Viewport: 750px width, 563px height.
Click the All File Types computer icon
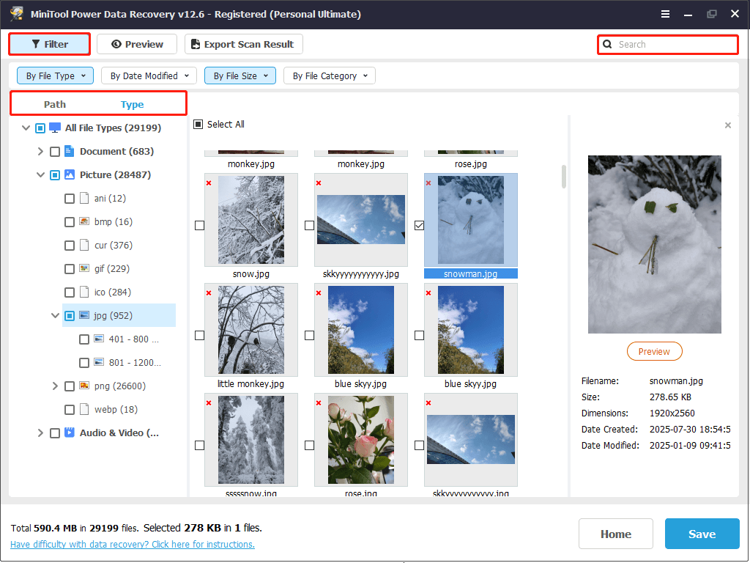click(x=55, y=128)
